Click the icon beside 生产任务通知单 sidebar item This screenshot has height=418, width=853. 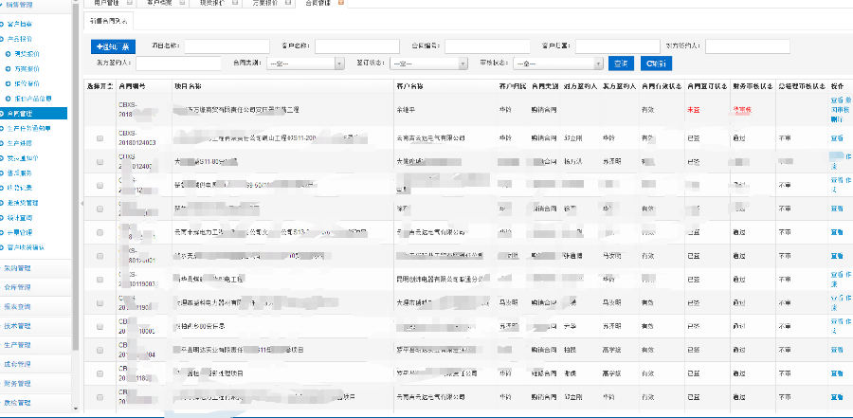click(x=2, y=129)
